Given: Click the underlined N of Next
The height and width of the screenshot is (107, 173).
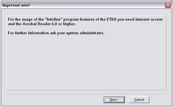Looking at the screenshot, I should 111,100.
